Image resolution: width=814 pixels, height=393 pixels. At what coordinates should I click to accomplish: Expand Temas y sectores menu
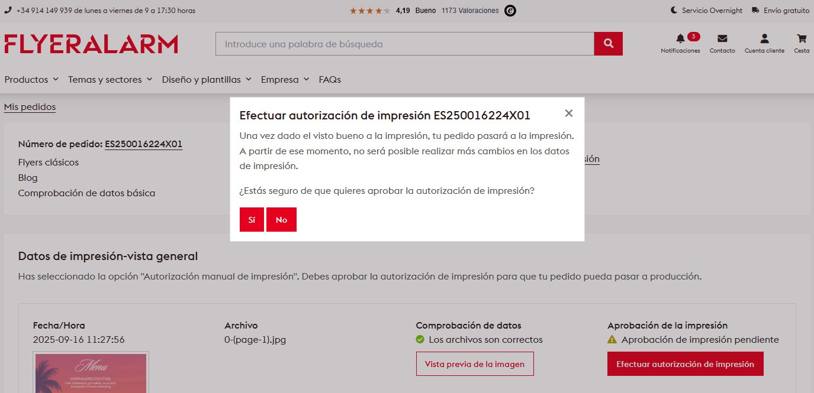[110, 79]
